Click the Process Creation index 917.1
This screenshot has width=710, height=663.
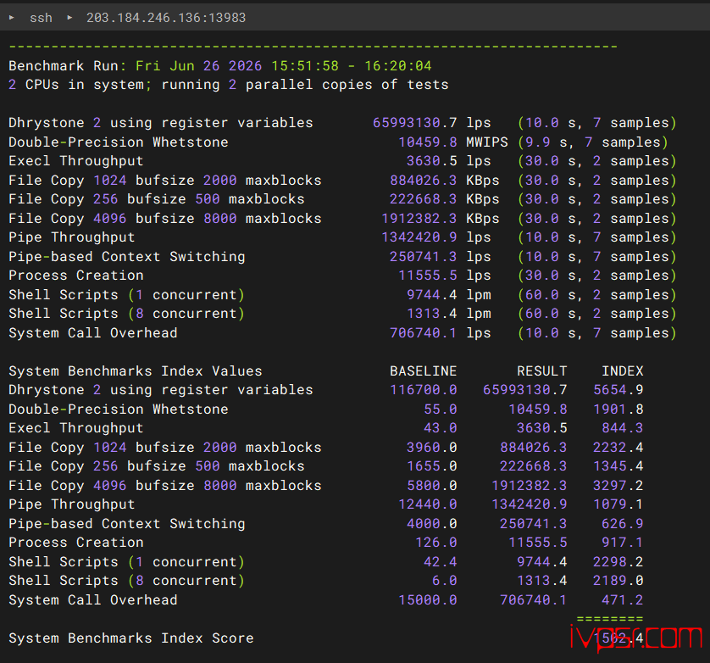pos(622,543)
